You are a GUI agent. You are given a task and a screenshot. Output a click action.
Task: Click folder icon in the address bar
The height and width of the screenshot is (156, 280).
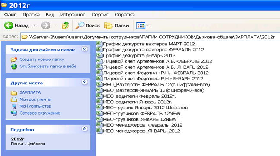click(x=25, y=37)
